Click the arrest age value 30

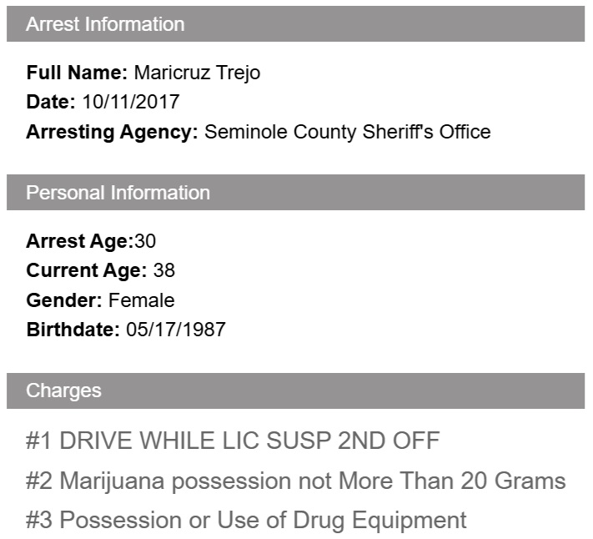tap(145, 242)
